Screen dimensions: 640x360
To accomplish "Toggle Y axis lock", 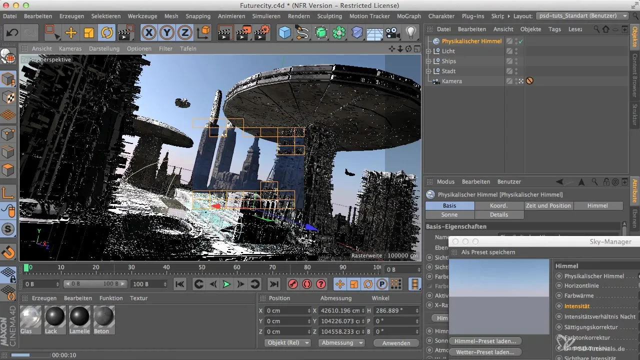I will coord(167,33).
